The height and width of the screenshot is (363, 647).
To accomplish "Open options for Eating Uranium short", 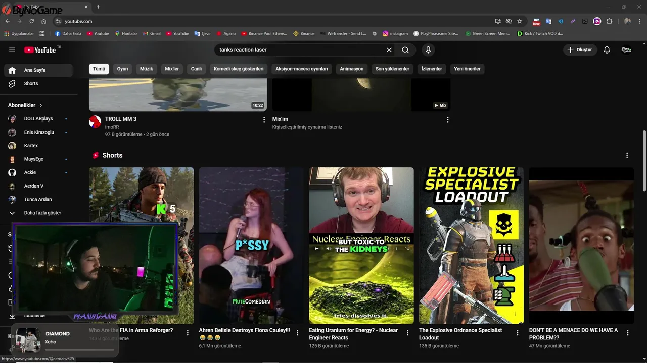I will pyautogui.click(x=407, y=333).
